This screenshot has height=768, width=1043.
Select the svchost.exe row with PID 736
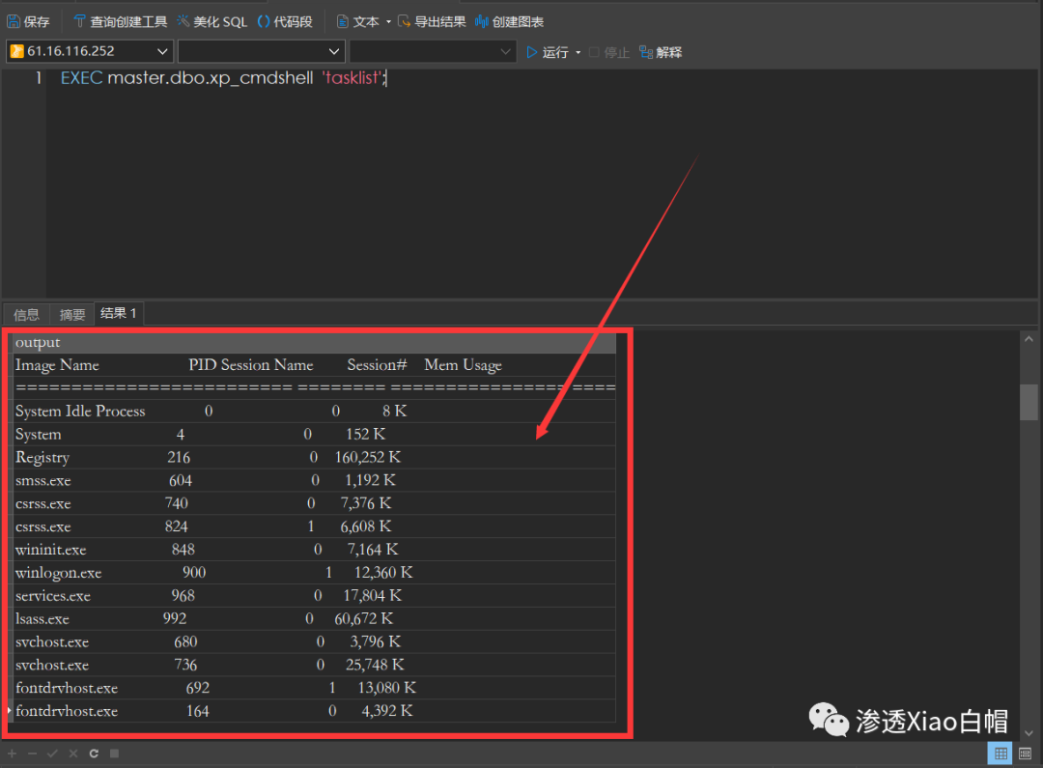315,665
